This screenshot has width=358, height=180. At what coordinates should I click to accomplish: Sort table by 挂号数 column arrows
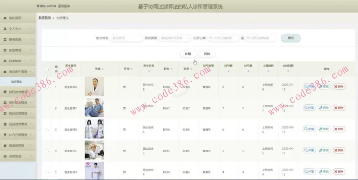click(228, 71)
